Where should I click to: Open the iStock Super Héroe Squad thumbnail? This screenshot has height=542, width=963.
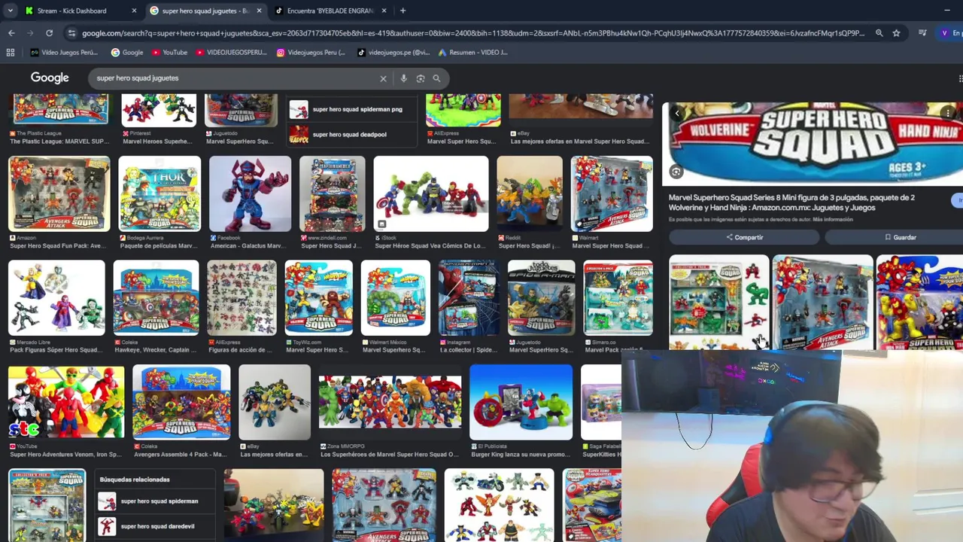[430, 193]
